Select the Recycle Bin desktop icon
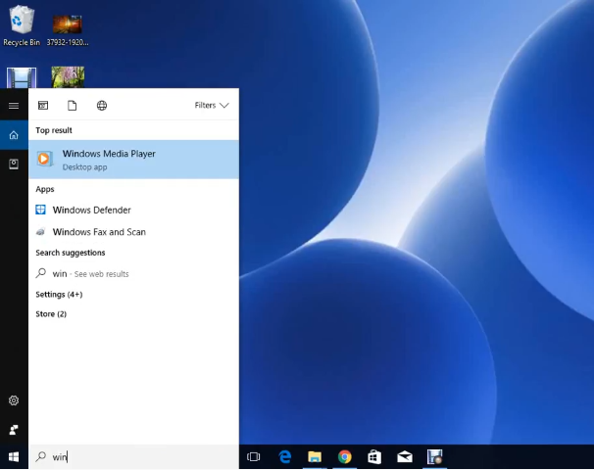The image size is (594, 470). click(x=21, y=25)
